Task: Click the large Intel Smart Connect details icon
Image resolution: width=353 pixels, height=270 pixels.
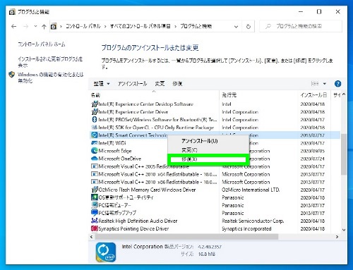Action: tap(106, 252)
